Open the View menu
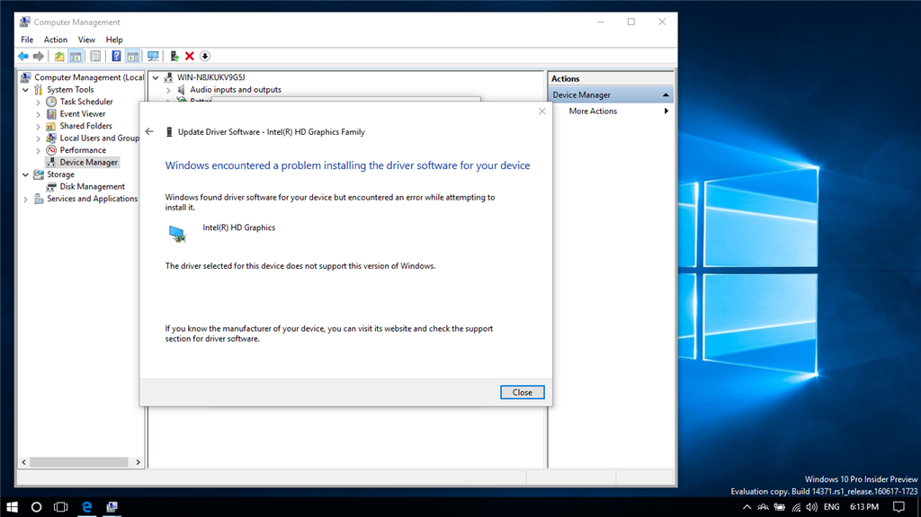Screen dimensions: 921x517 (x=86, y=40)
